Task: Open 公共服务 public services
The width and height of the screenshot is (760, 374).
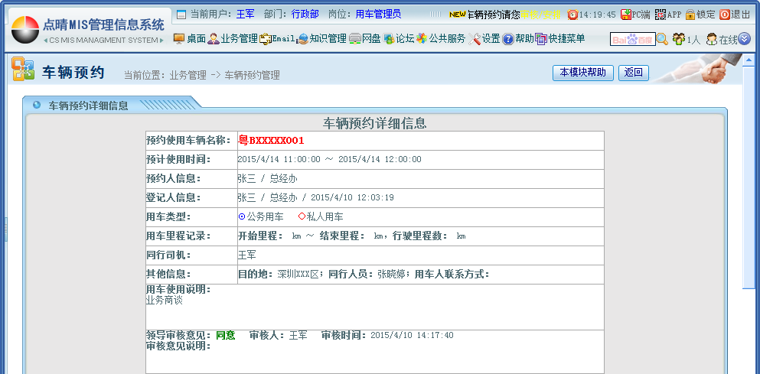Action: (x=441, y=39)
